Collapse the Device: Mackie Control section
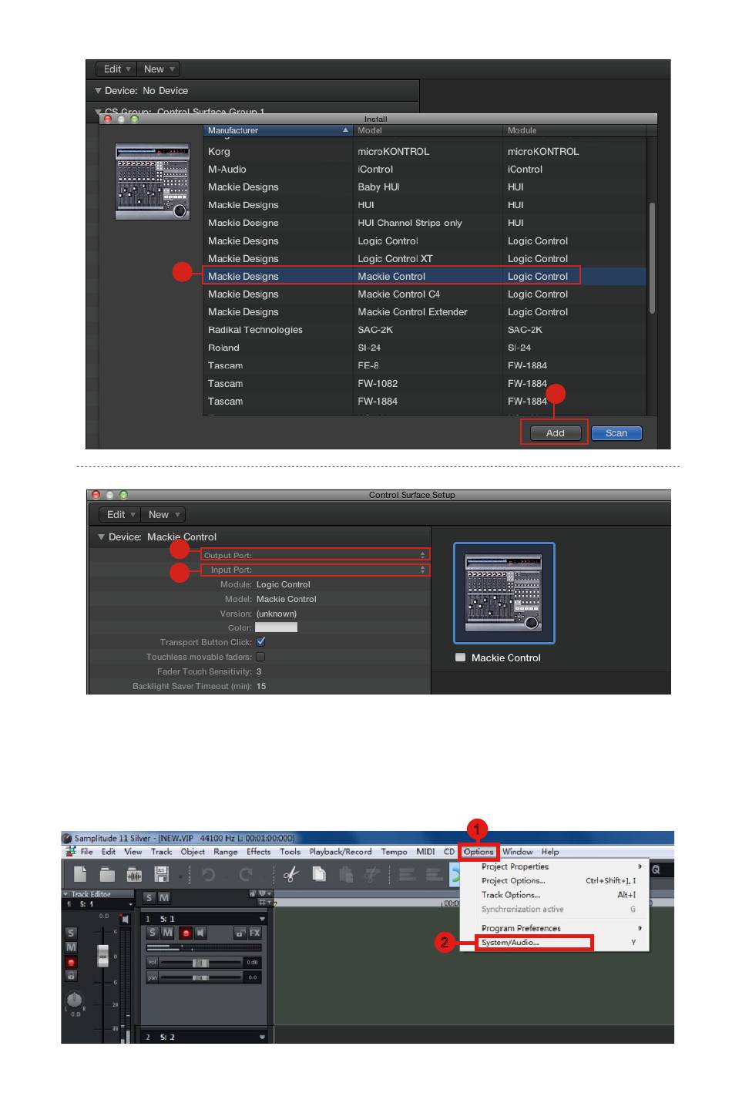This screenshot has width=732, height=1110. (x=100, y=536)
